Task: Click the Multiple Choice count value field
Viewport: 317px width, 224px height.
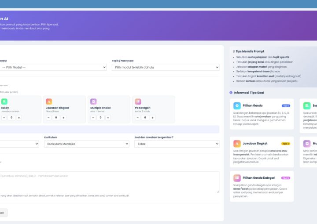Action: [x=100, y=118]
